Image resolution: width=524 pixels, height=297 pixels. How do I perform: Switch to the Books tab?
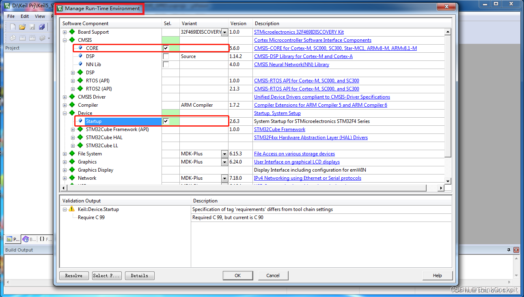(x=28, y=239)
